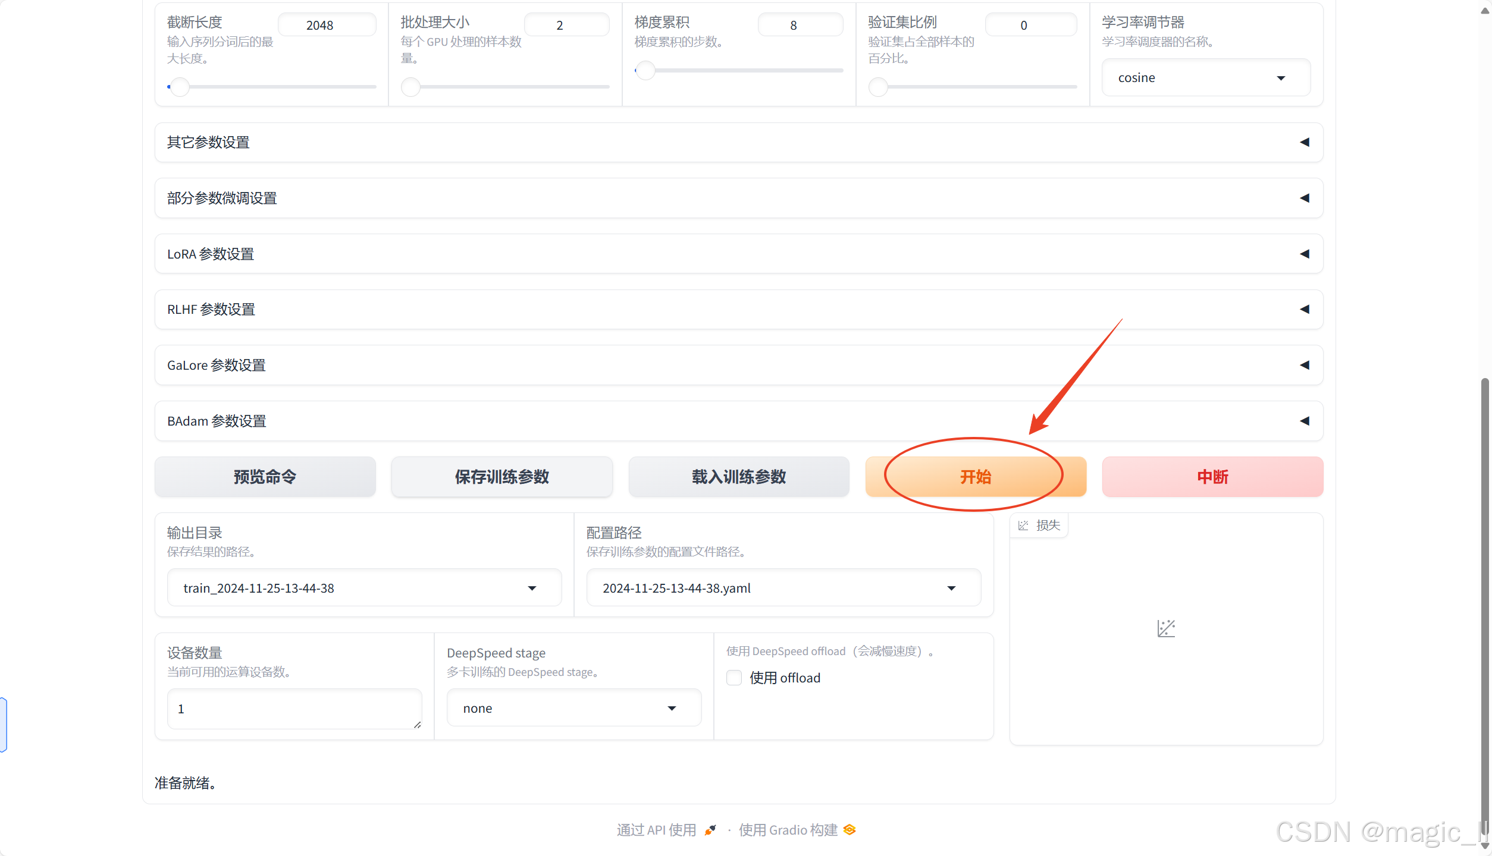This screenshot has width=1492, height=856.
Task: Expand the 其它参数设置 section
Action: coord(739,142)
